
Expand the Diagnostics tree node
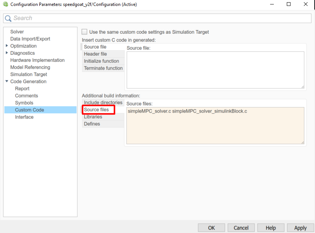pos(7,53)
